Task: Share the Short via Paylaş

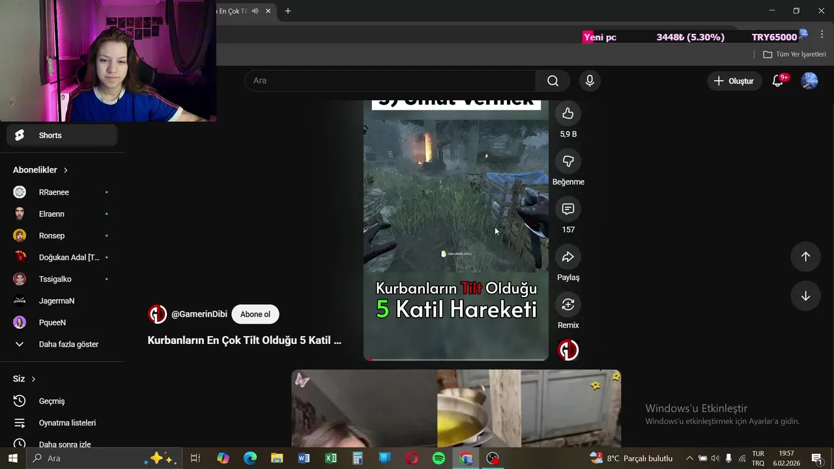Action: [568, 257]
